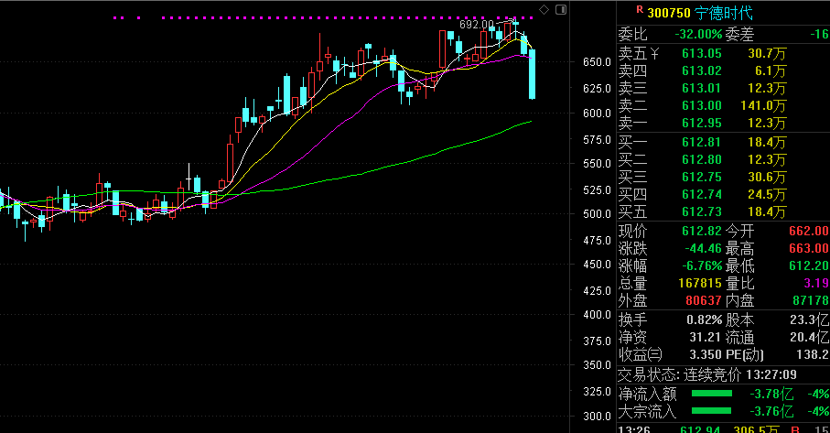Viewport: 830px width, 433px height.
Task: Click the 收益(三) value 3.350
Action: pos(705,354)
